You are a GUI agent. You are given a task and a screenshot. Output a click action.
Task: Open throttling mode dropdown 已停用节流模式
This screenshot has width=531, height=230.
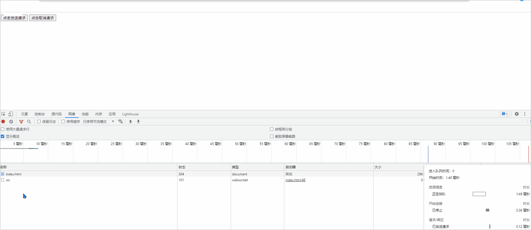[x=99, y=121]
